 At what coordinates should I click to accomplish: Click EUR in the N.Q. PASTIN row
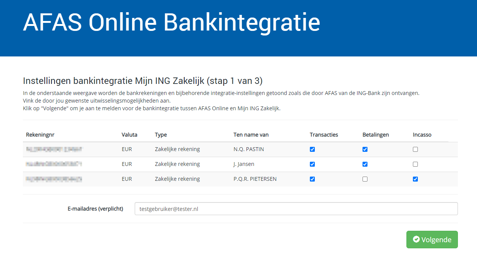(x=127, y=149)
